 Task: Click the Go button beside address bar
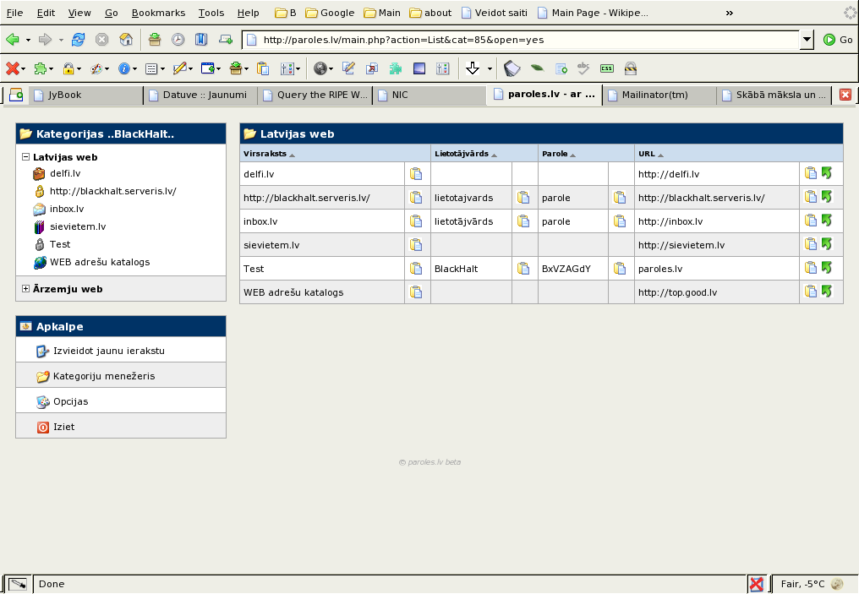point(838,40)
